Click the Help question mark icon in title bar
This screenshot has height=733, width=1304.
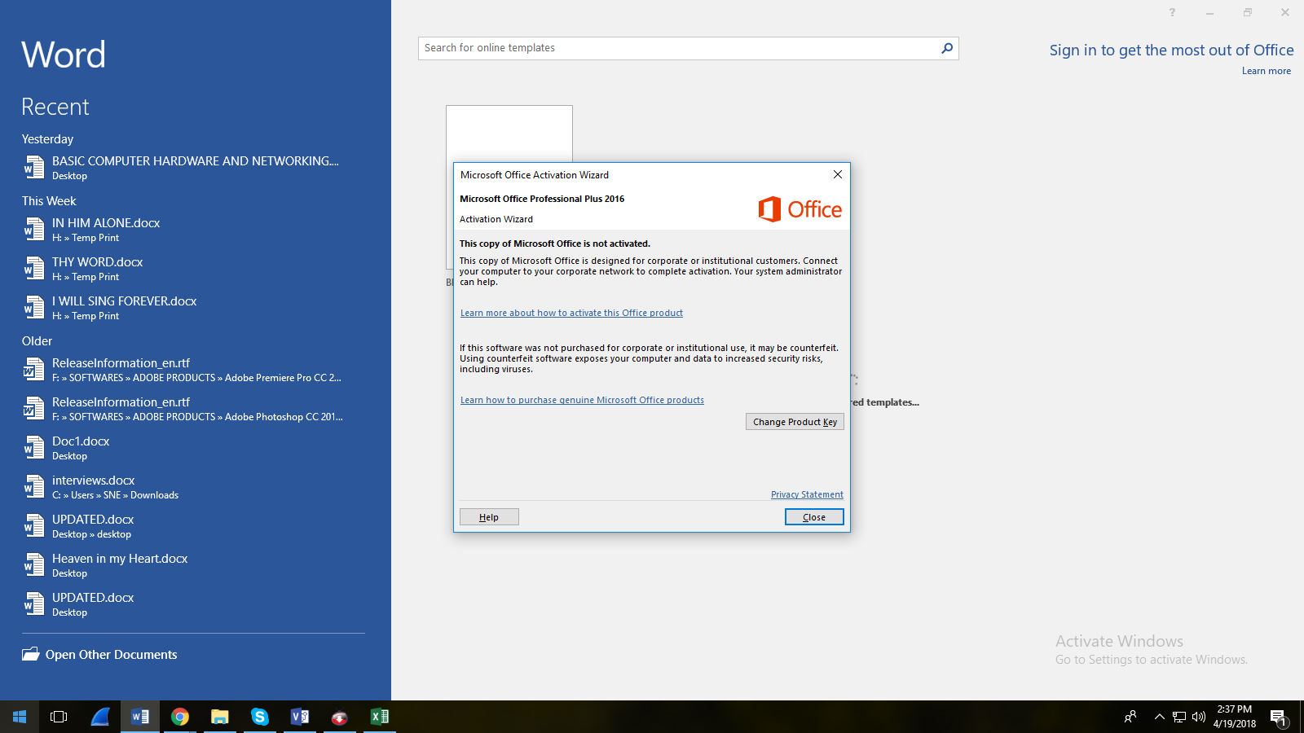point(1172,12)
